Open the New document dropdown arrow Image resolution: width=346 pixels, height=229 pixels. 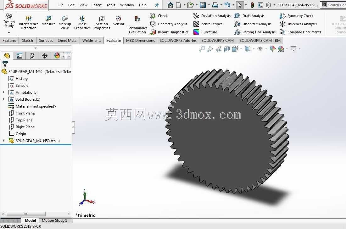pos(184,5)
